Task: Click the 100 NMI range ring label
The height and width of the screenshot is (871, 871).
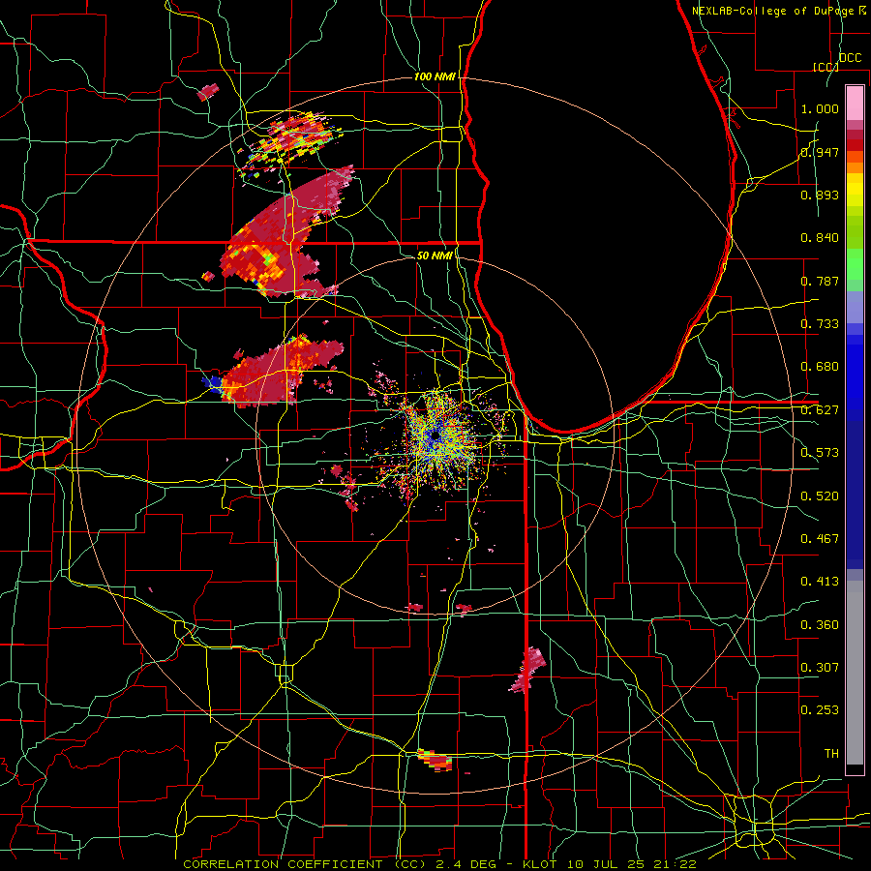Action: coord(435,76)
